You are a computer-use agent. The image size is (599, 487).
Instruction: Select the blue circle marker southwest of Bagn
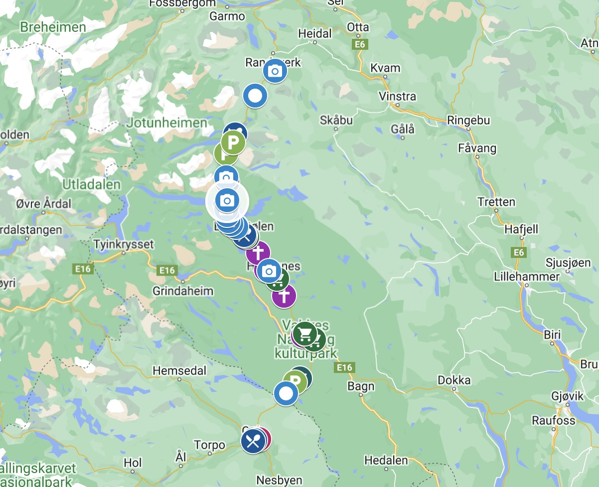point(286,394)
